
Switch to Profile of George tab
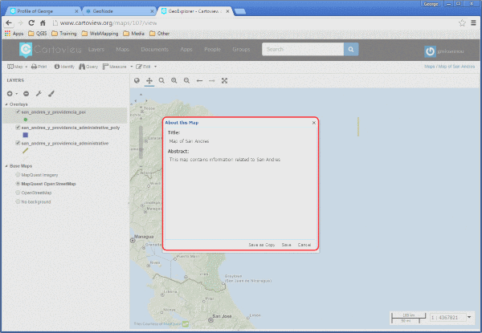pyautogui.click(x=43, y=11)
